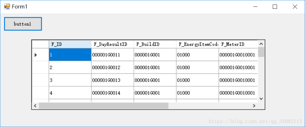Click the button1 button
305x127 pixels.
[23, 24]
